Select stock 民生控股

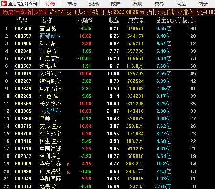click(50, 141)
